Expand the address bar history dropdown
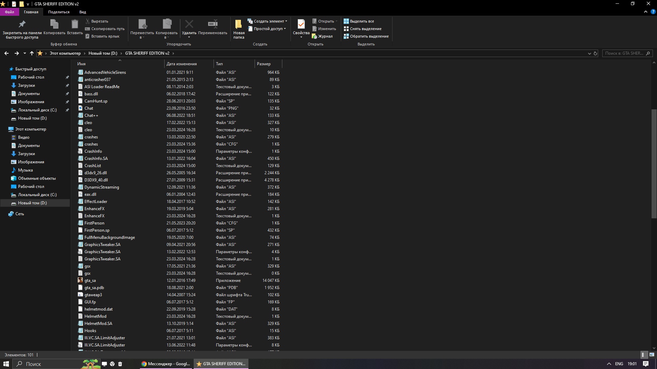Screen dimensions: 657x369 [x=589, y=53]
